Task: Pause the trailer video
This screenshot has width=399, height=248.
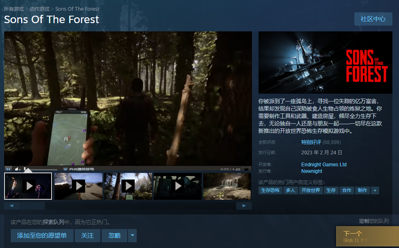Action: tap(8, 169)
